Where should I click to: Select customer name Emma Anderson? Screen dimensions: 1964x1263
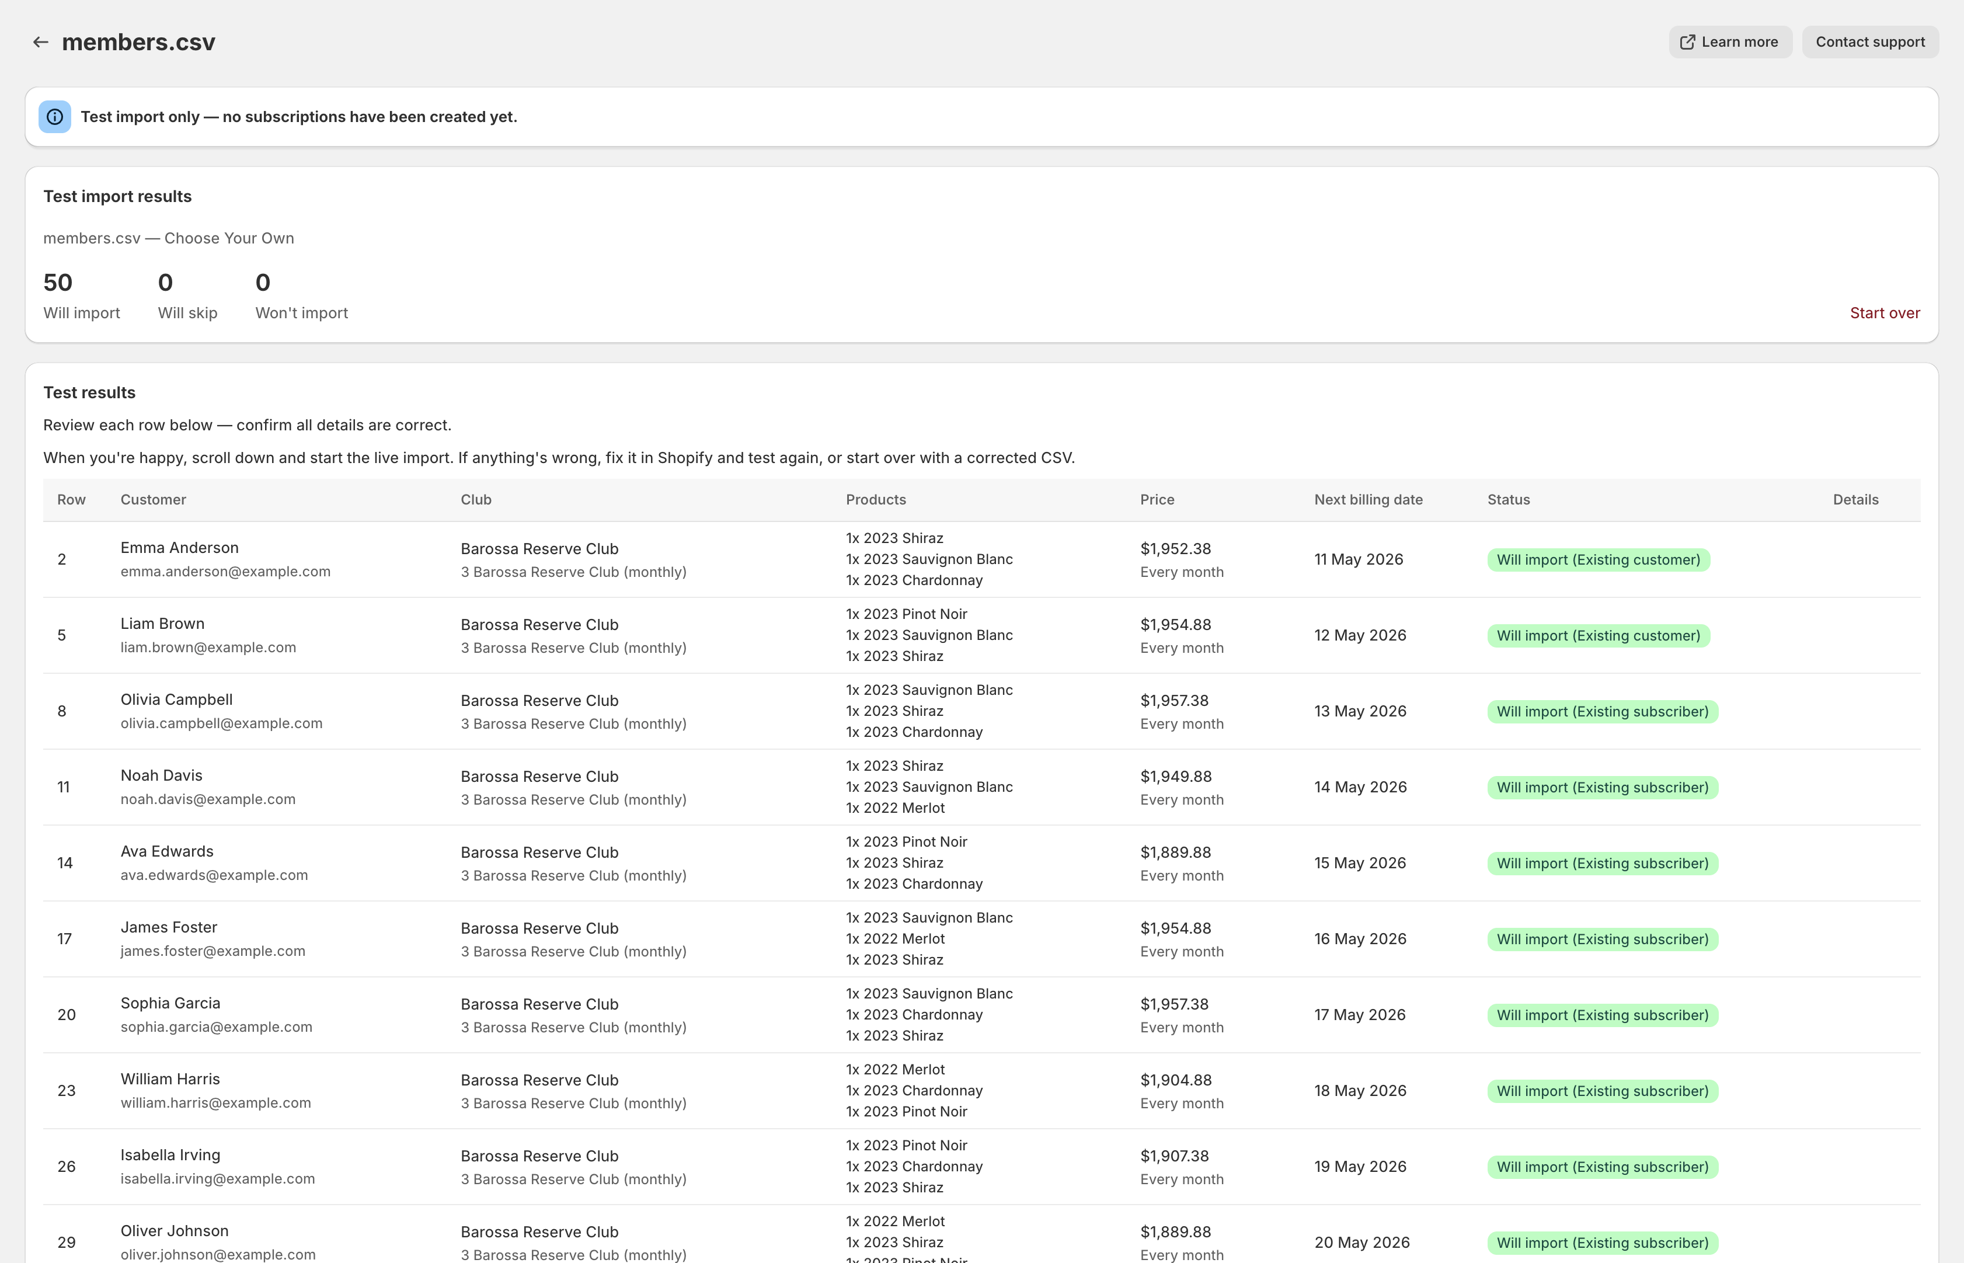180,547
